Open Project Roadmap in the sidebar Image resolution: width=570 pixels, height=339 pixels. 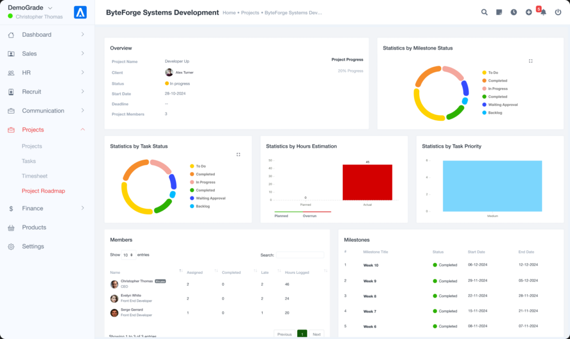(43, 191)
